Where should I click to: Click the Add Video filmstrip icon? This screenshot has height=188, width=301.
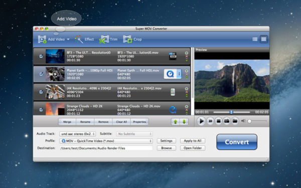coord(42,39)
